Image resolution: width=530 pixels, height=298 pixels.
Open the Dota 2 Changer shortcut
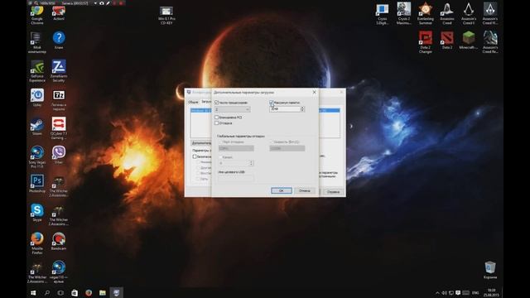[x=425, y=42]
